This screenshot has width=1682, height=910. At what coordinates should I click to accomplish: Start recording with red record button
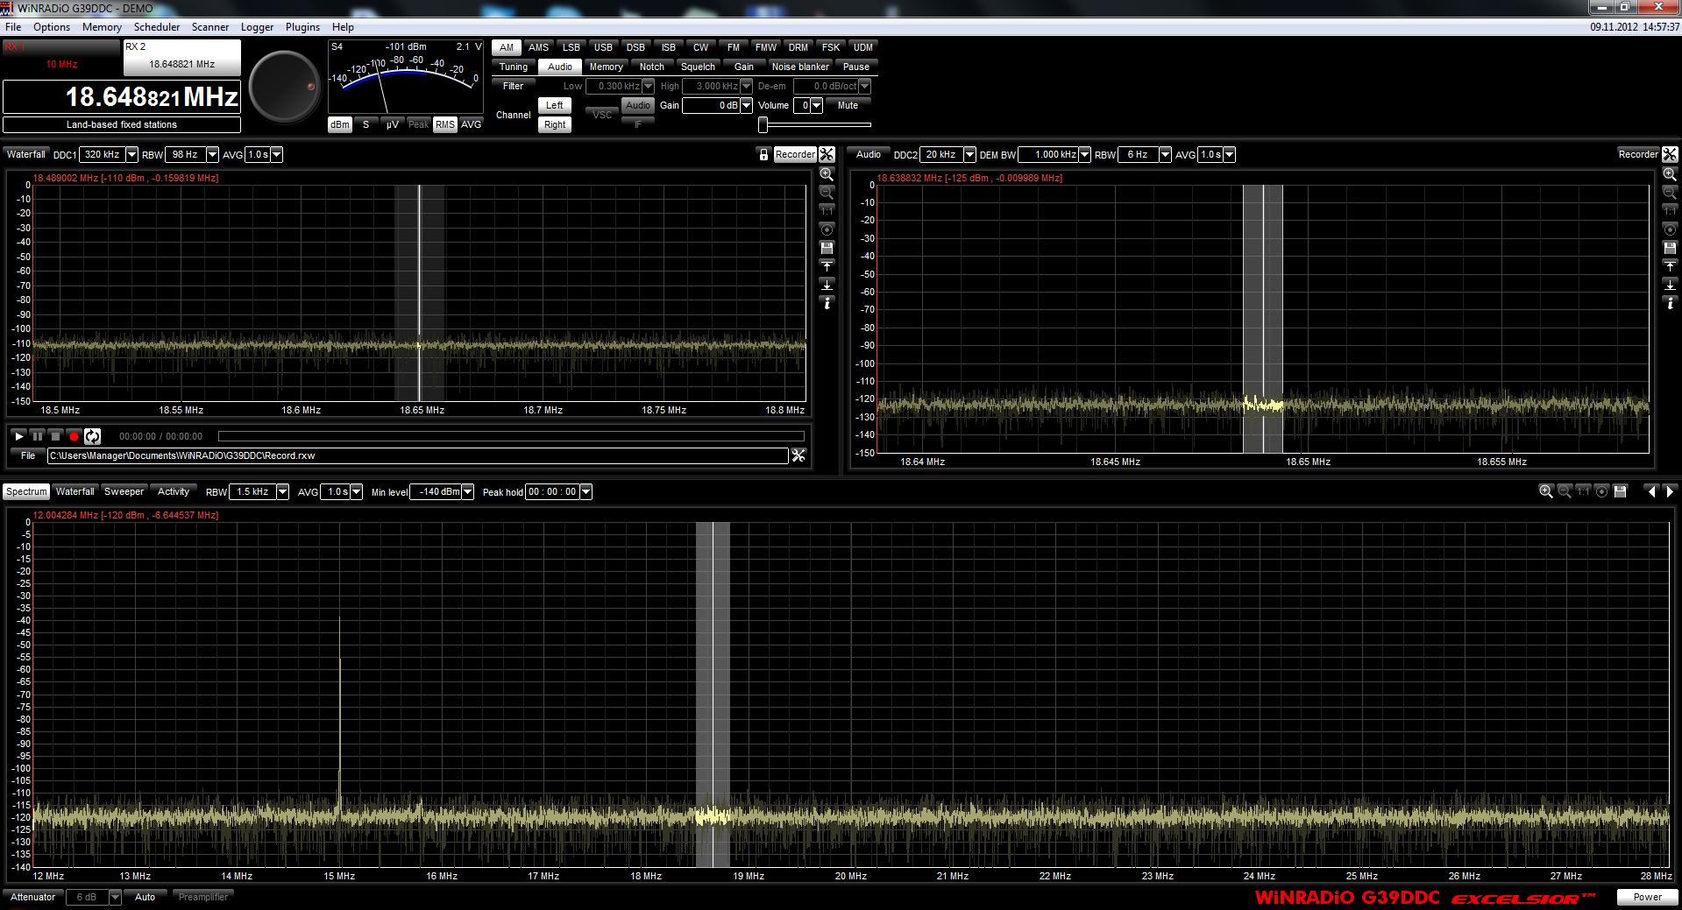pyautogui.click(x=75, y=435)
